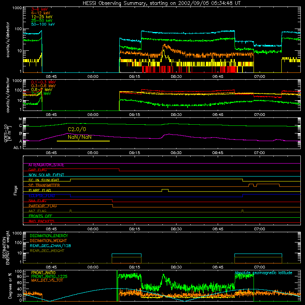Viewport: 305px width, 305px height.
Task: Click the 05:45 tick label under Flags panel
Action: (x=51, y=229)
